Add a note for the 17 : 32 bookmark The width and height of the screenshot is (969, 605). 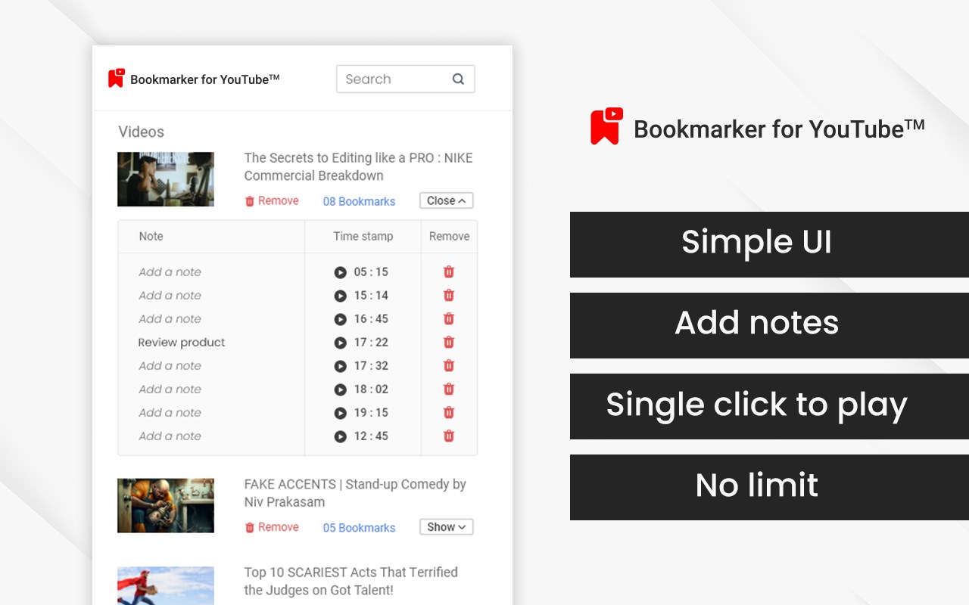pyautogui.click(x=170, y=365)
